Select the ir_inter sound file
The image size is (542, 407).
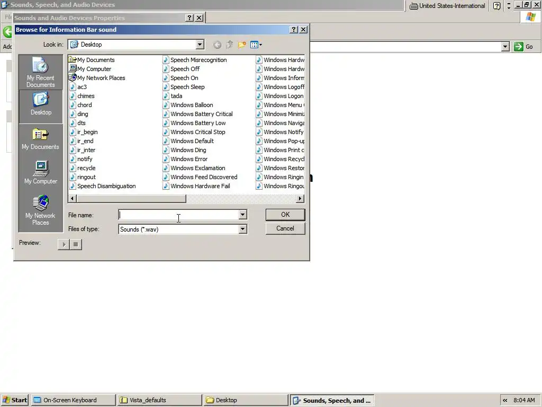pyautogui.click(x=82, y=150)
